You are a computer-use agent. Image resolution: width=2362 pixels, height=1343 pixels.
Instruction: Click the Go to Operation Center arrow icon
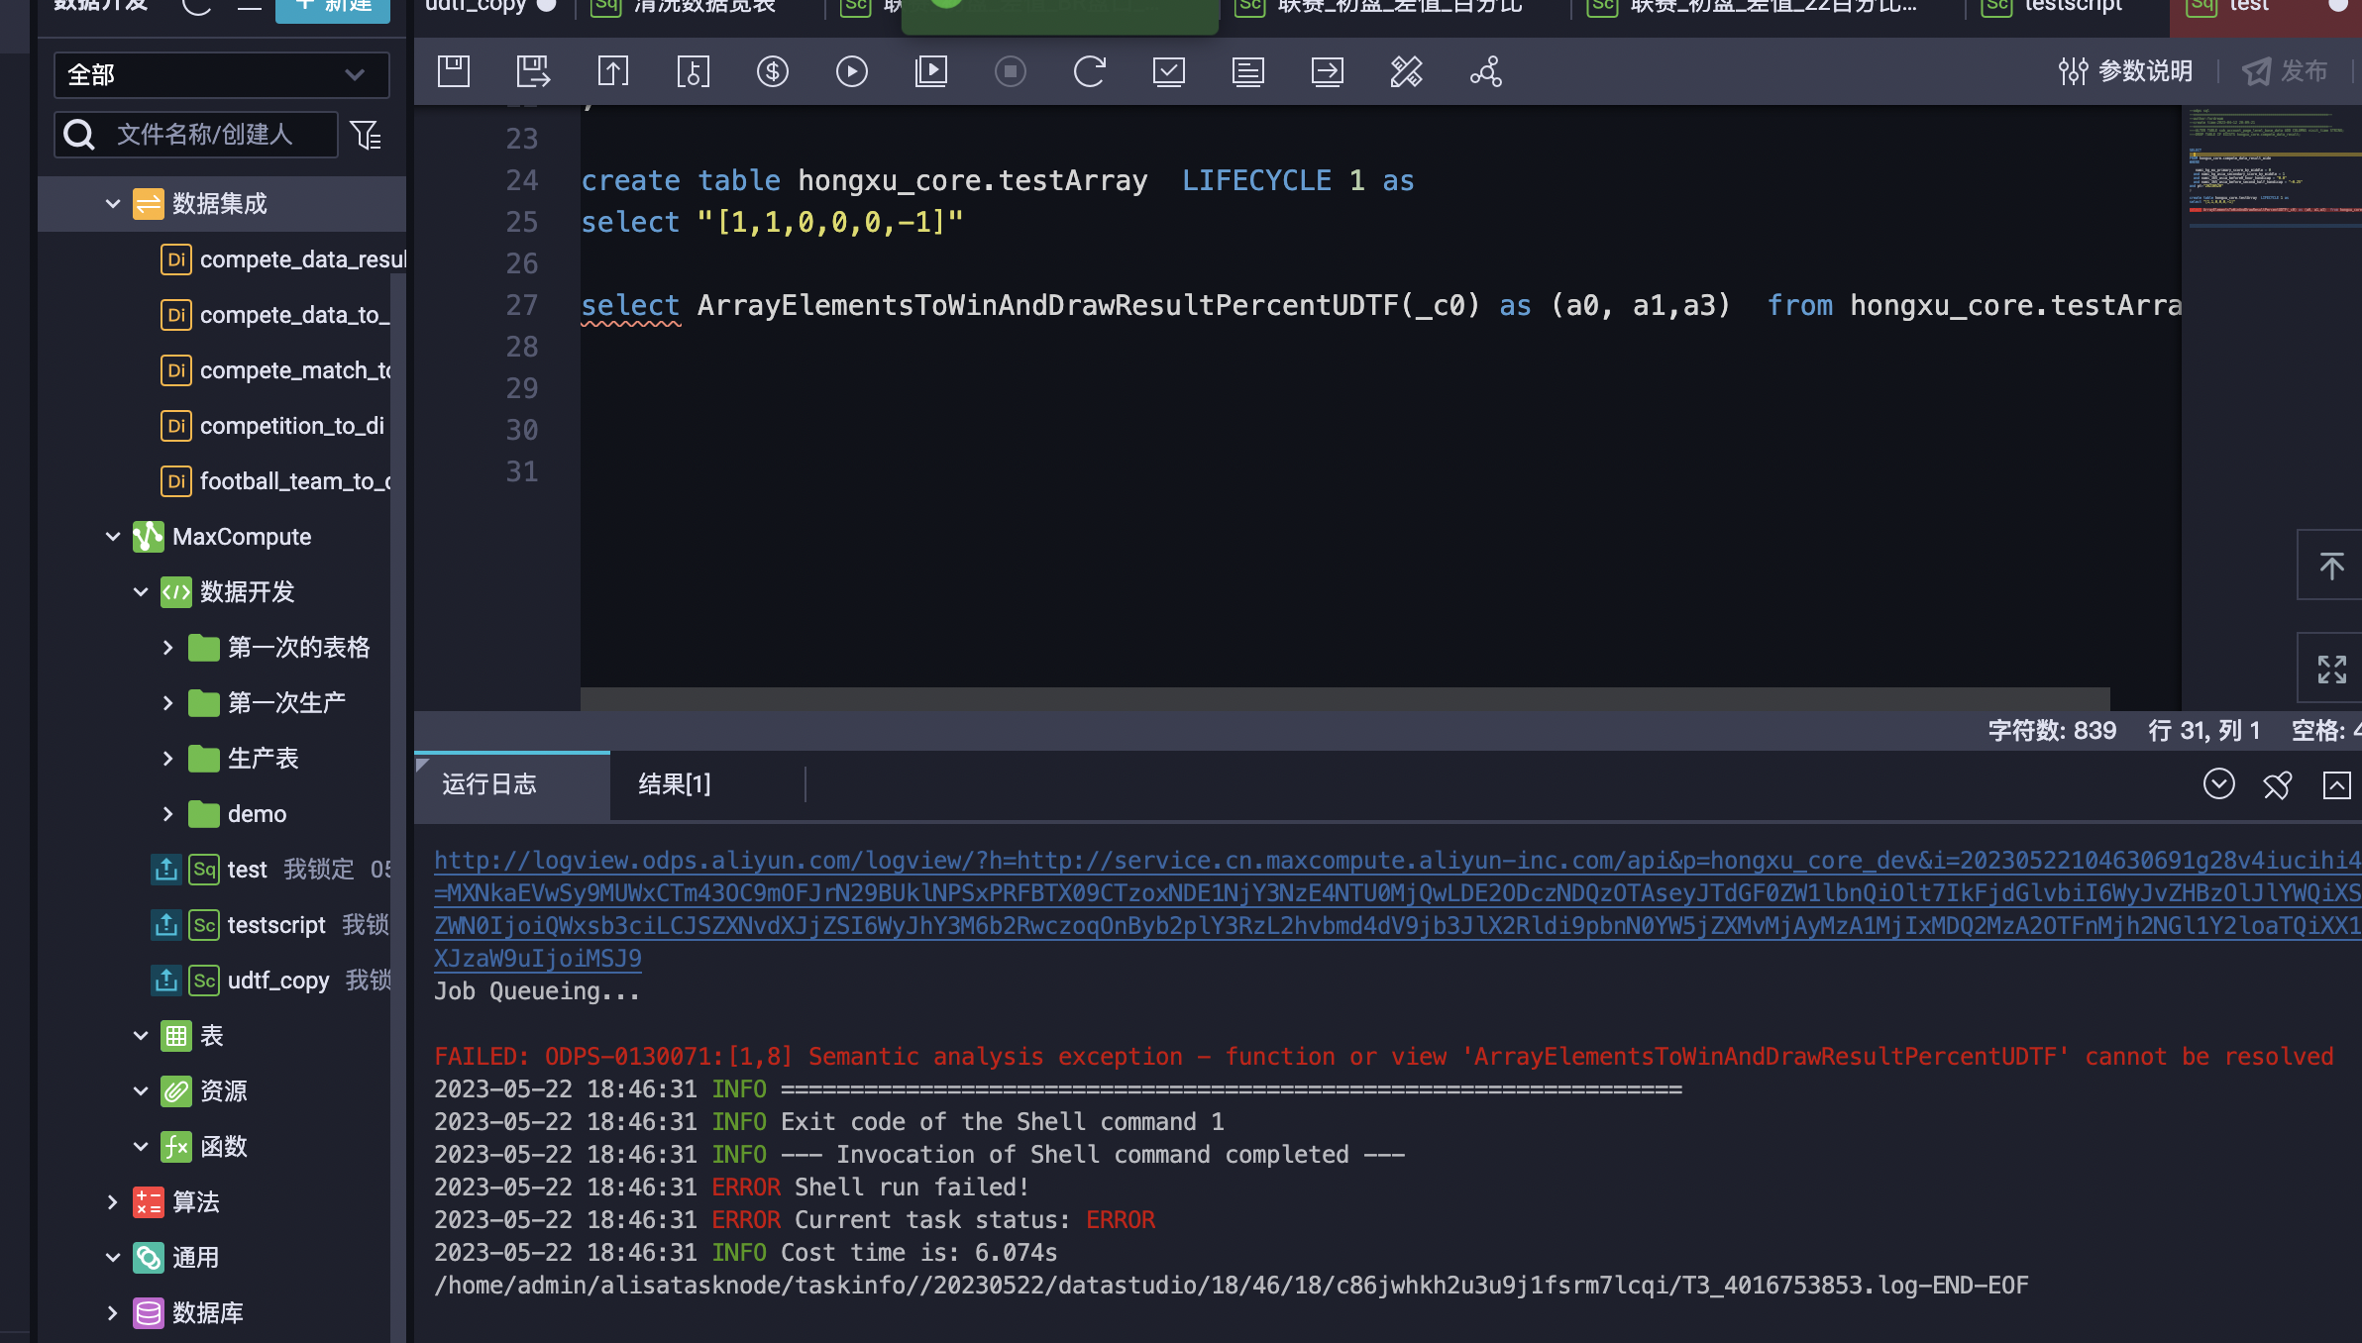(1327, 71)
